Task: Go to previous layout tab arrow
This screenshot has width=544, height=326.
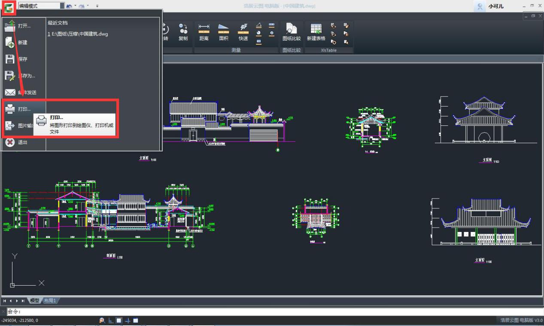Action: click(11, 301)
